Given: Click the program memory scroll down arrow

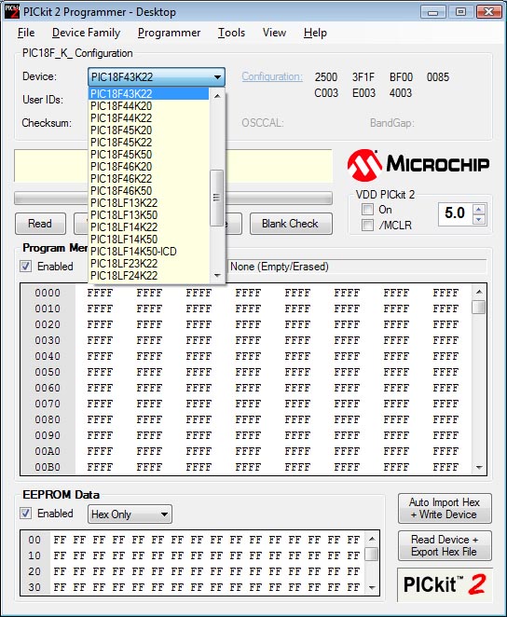Looking at the screenshot, I should pyautogui.click(x=479, y=468).
